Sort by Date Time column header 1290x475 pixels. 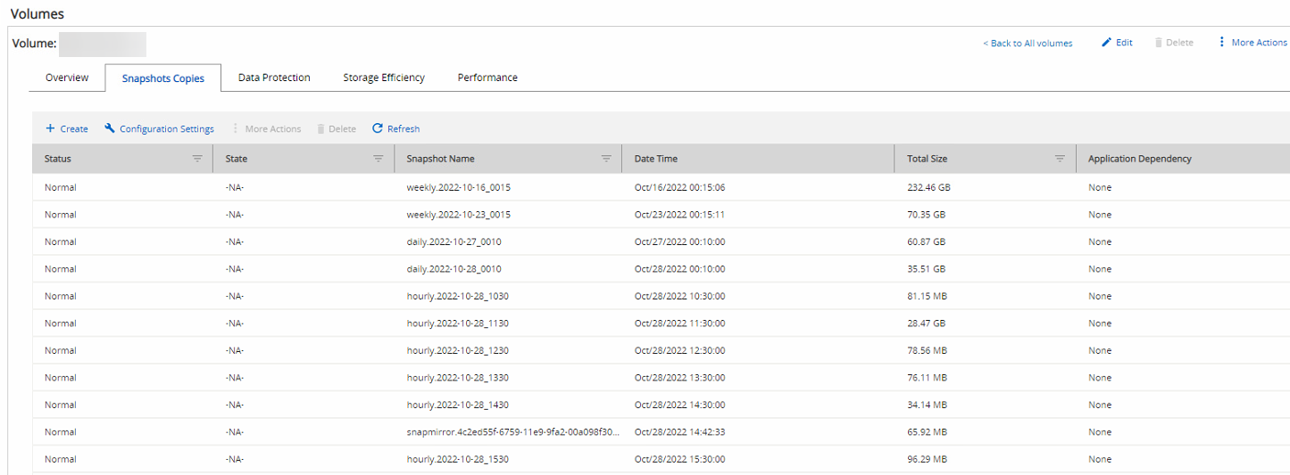click(656, 159)
